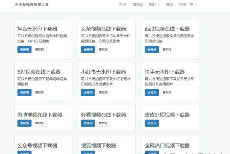Select the 快手无水印下载器 card title
The height and width of the screenshot is (154, 230).
165,72
